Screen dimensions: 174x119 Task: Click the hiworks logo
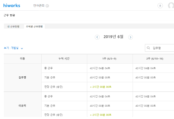click(x=12, y=6)
